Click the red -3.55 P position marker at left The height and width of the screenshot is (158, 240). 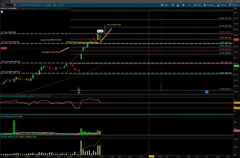[4, 48]
